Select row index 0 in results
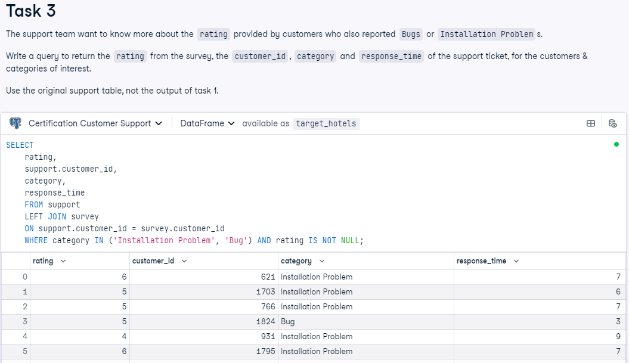This screenshot has height=363, width=629. click(24, 277)
